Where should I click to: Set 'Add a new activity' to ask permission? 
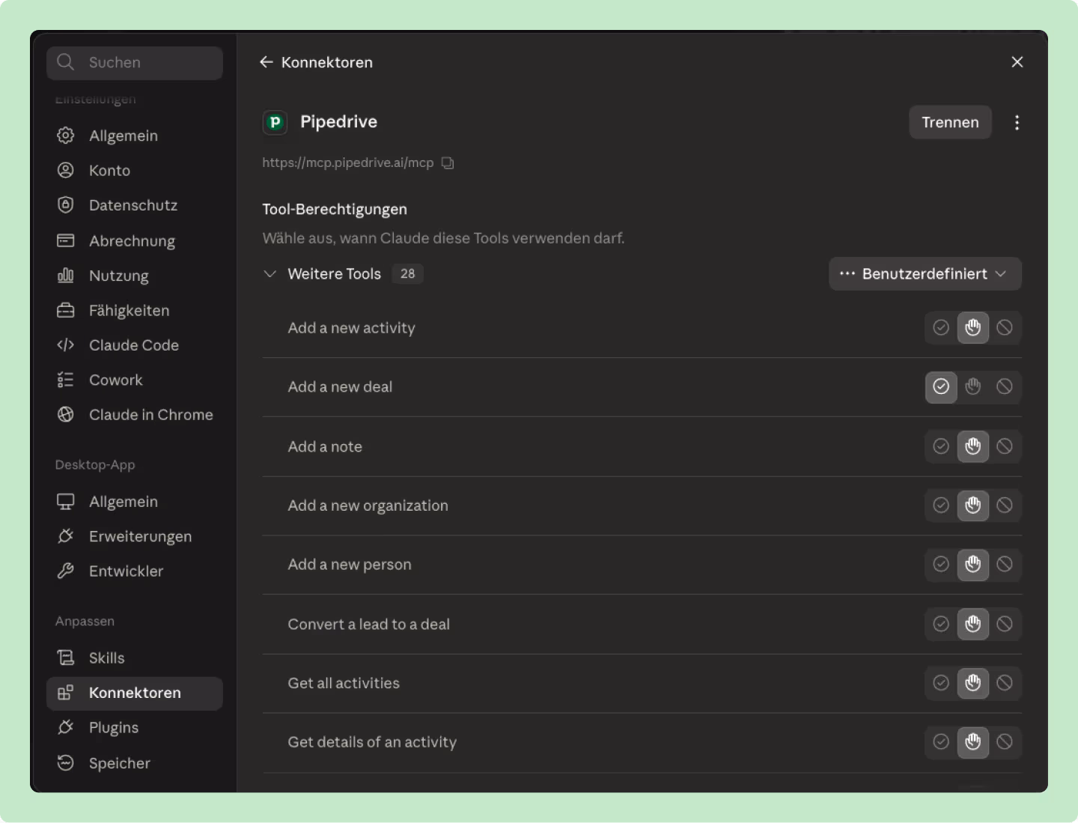pos(973,327)
